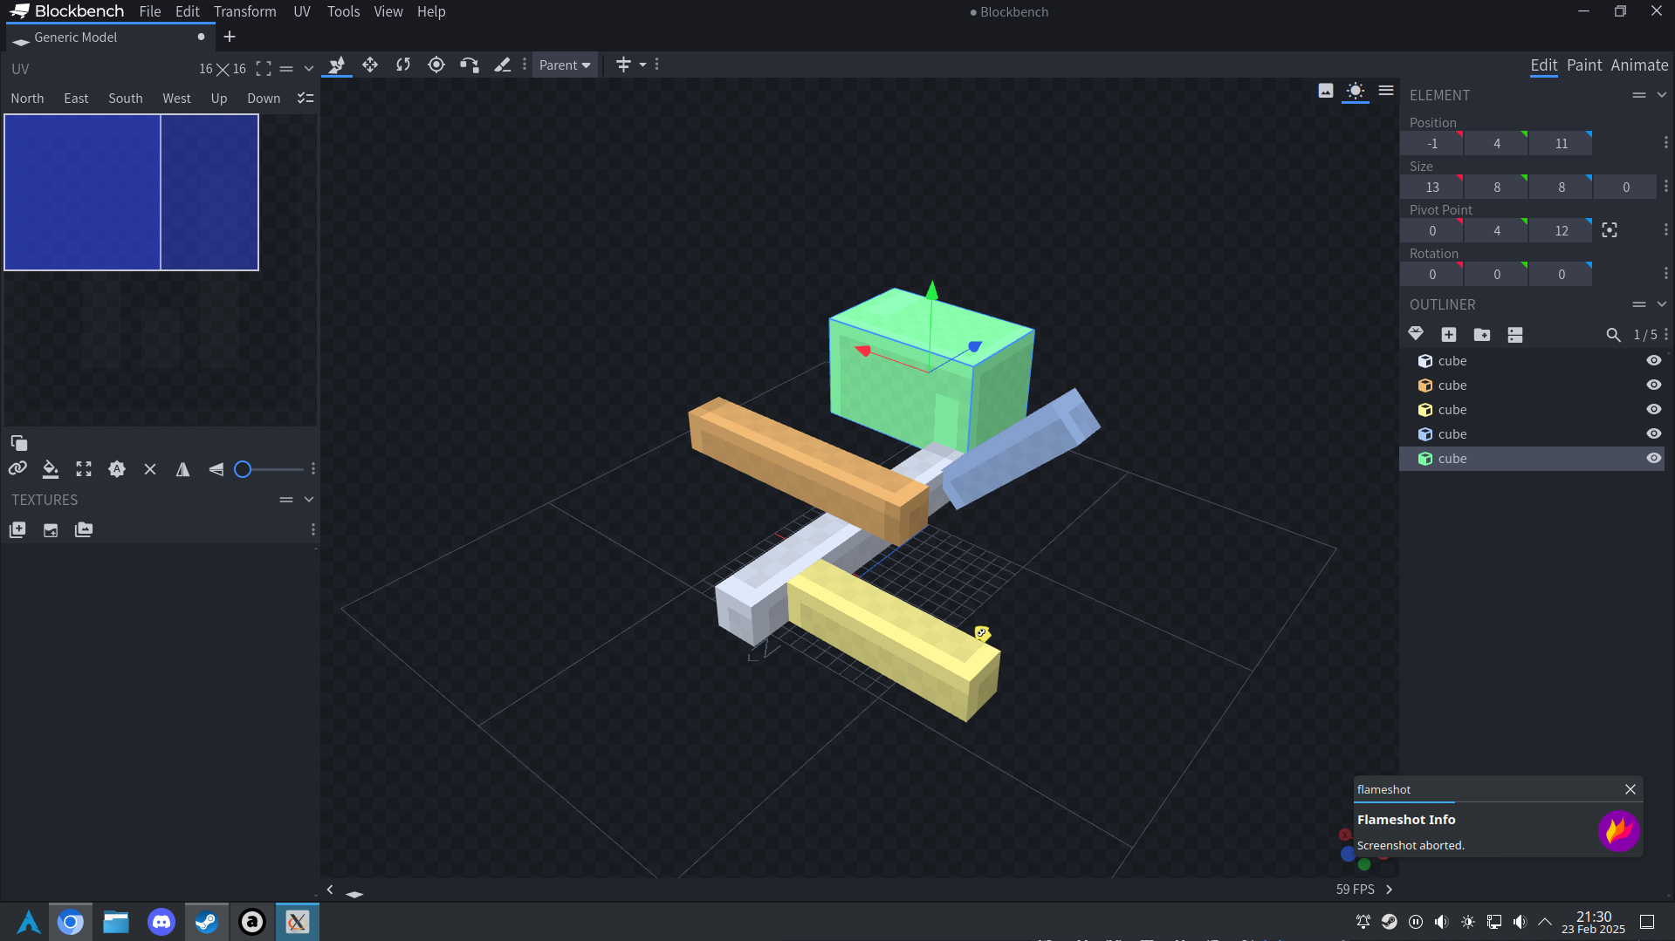Click the Add Group folder icon

[1482, 335]
